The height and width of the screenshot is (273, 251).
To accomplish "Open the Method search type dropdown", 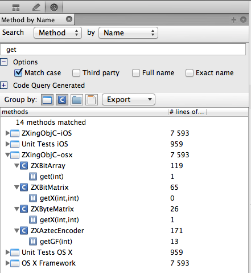I will tap(58, 33).
